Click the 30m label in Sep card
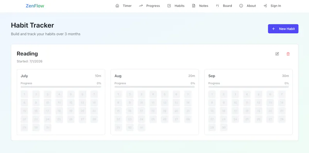This screenshot has height=153, width=309. click(x=285, y=76)
